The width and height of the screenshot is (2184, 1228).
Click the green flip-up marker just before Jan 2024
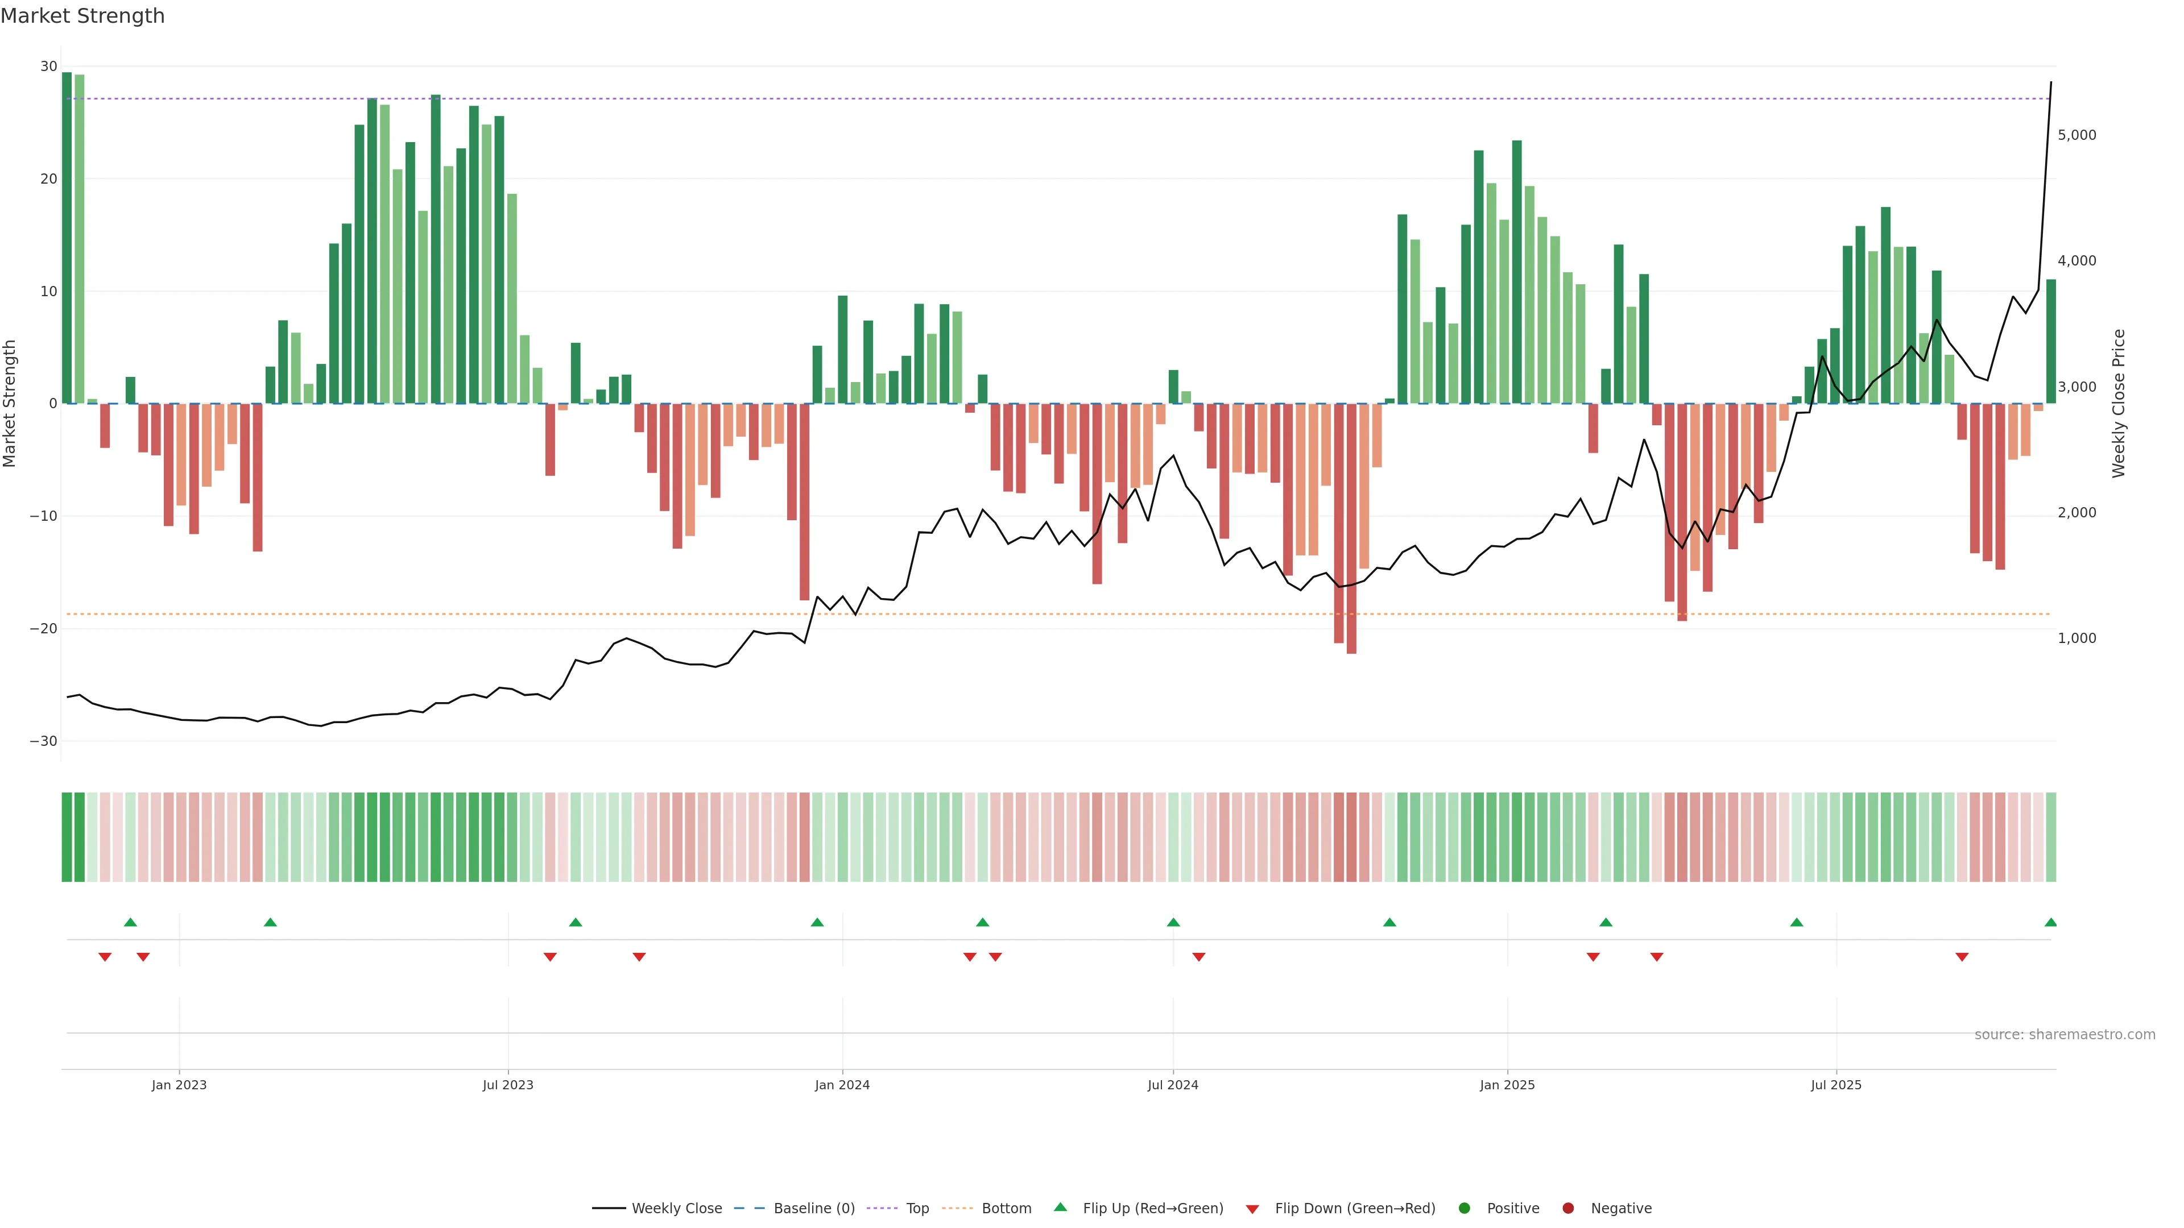click(x=817, y=922)
